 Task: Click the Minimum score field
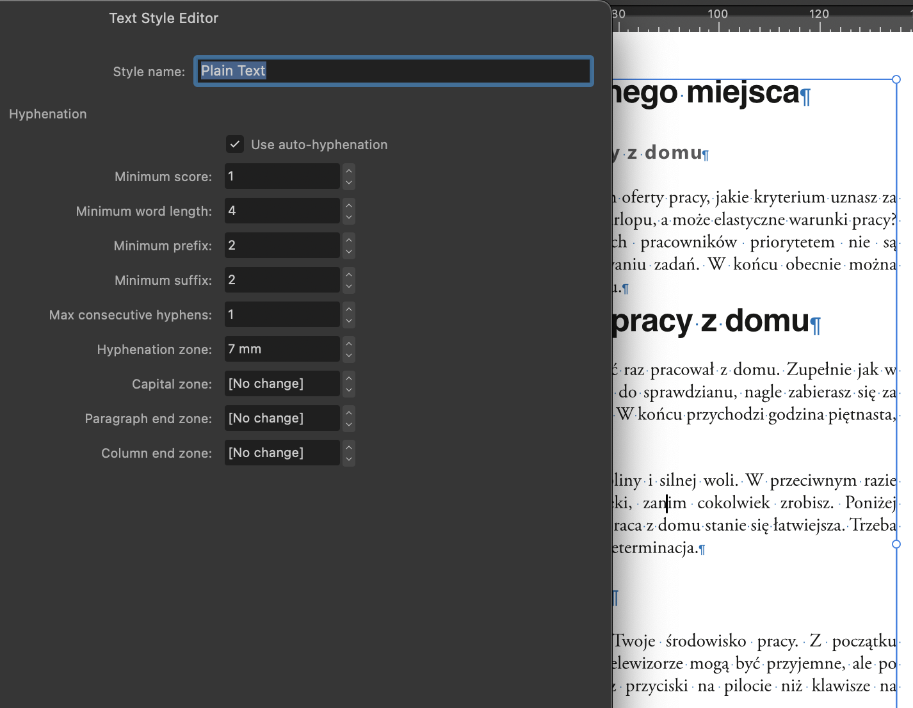point(282,176)
